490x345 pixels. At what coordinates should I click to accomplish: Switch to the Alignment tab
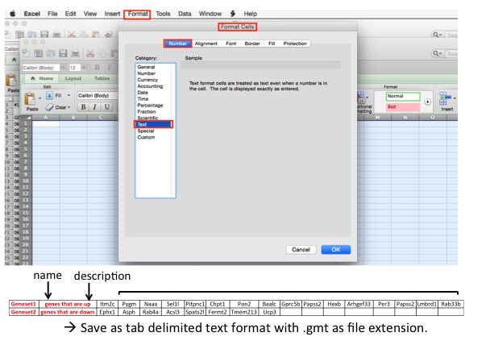206,44
